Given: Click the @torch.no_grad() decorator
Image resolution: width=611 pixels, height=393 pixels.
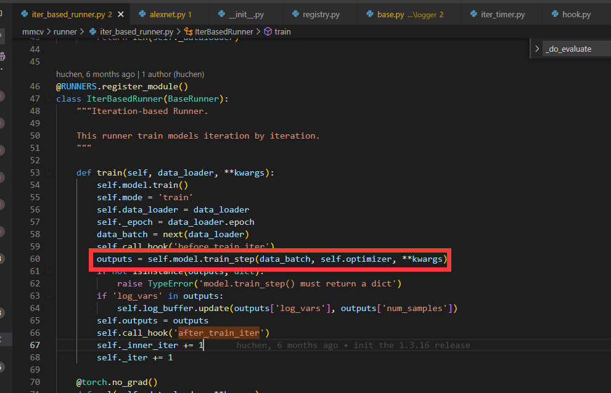Looking at the screenshot, I should tap(117, 382).
